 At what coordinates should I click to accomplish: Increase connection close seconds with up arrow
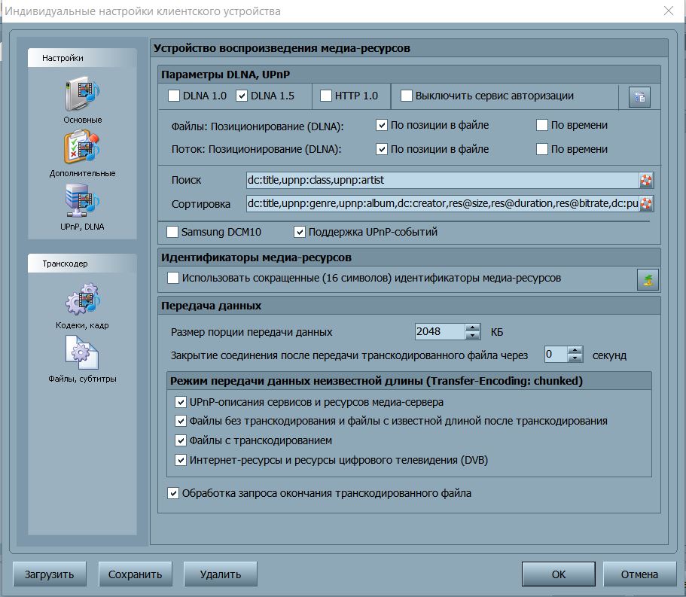coord(575,350)
